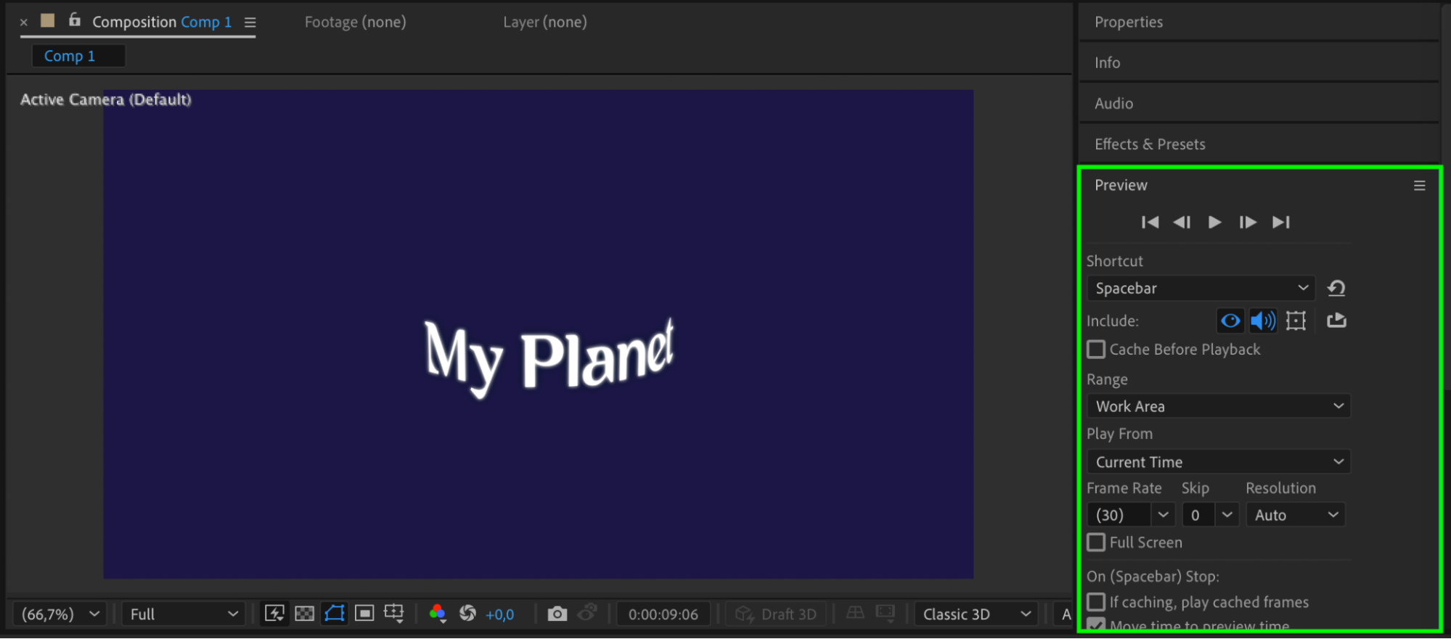The height and width of the screenshot is (639, 1451).
Task: Click the current time 0:00:09:06 field
Action: 663,614
